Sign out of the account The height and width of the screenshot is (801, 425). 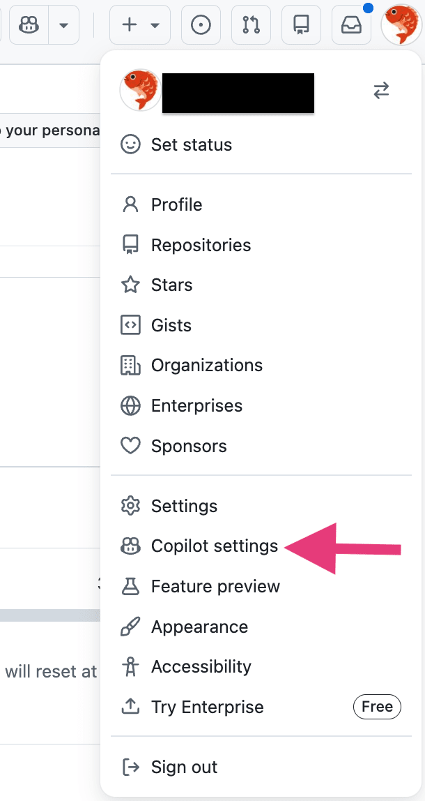point(184,767)
